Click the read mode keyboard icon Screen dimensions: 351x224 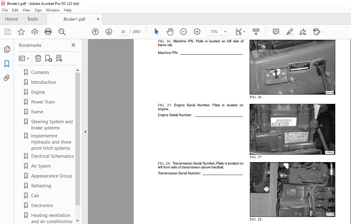point(256,32)
